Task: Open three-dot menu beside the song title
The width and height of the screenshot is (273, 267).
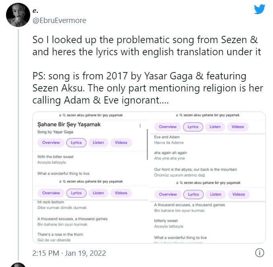Action: point(140,126)
